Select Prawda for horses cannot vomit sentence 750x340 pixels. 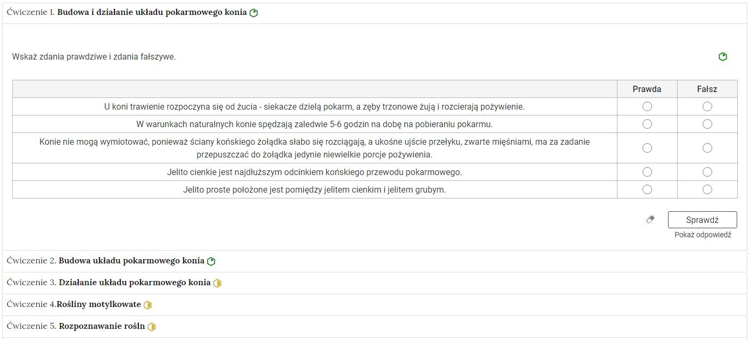coord(647,148)
